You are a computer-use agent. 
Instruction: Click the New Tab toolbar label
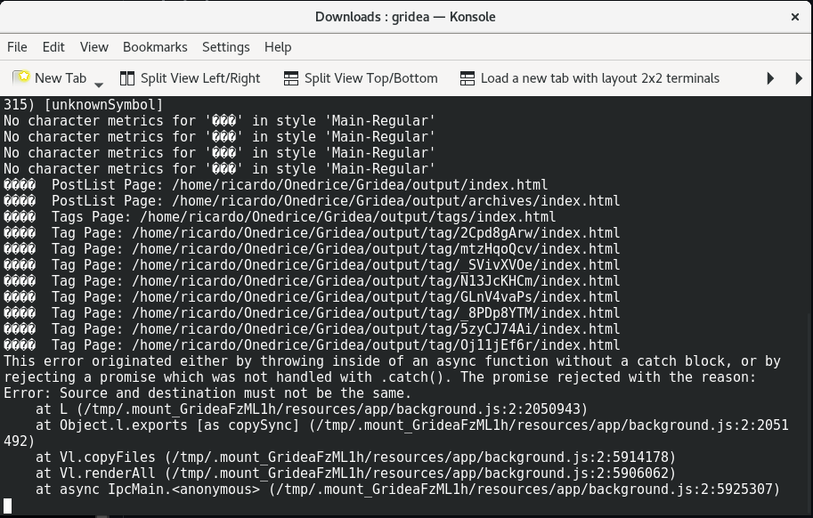coord(61,77)
